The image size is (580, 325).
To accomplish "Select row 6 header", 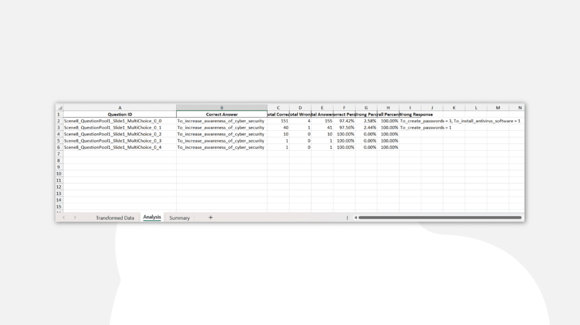I will coord(58,147).
